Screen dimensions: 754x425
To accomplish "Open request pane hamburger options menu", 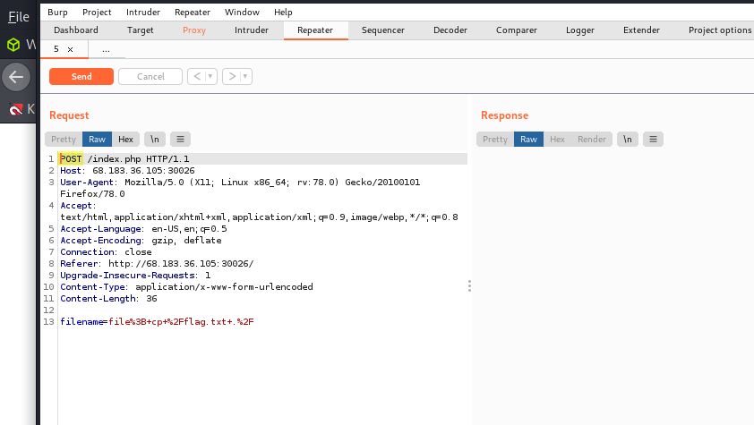I will pyautogui.click(x=180, y=140).
